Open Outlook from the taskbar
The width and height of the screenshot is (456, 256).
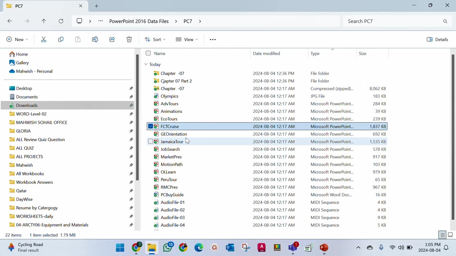pyautogui.click(x=230, y=247)
